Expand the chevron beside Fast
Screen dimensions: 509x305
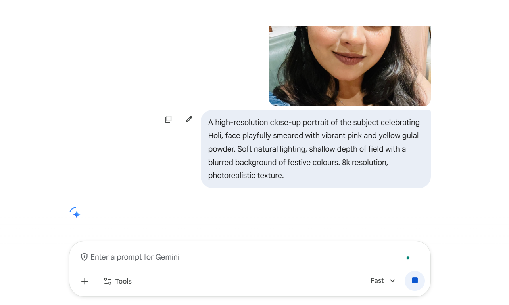pyautogui.click(x=392, y=281)
